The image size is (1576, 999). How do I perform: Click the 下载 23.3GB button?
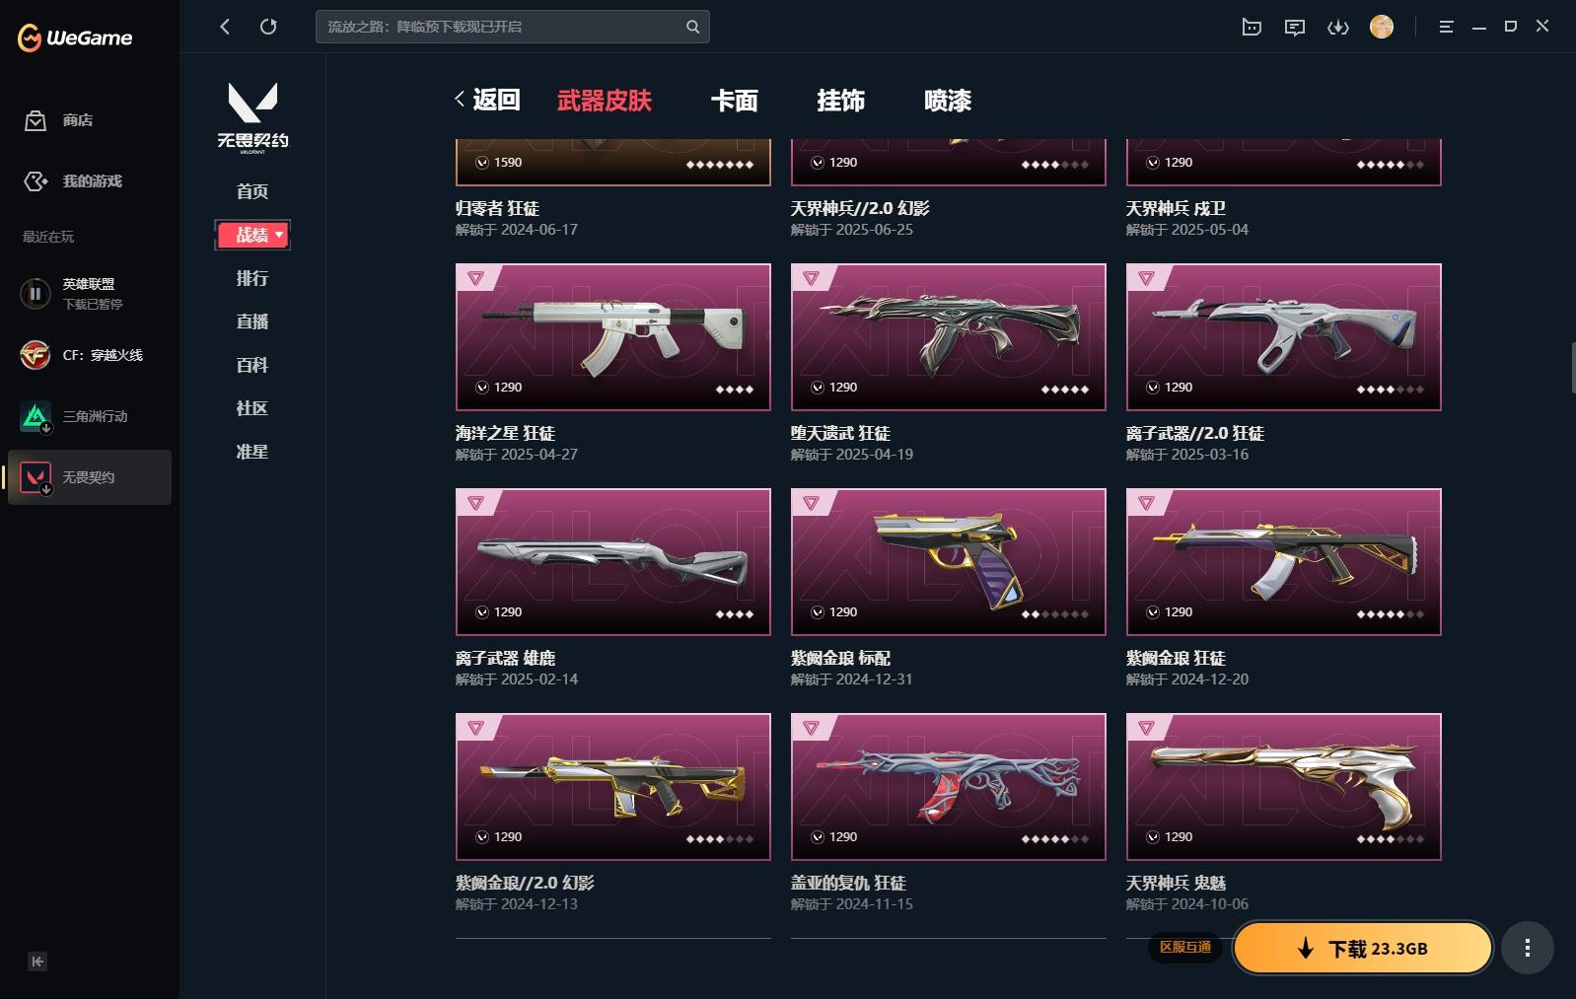coord(1363,949)
